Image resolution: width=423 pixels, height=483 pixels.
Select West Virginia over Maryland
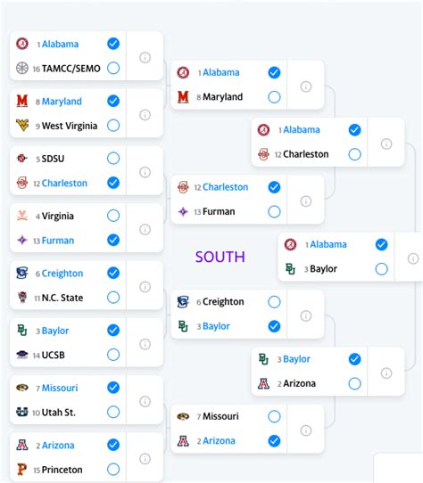coord(113,126)
